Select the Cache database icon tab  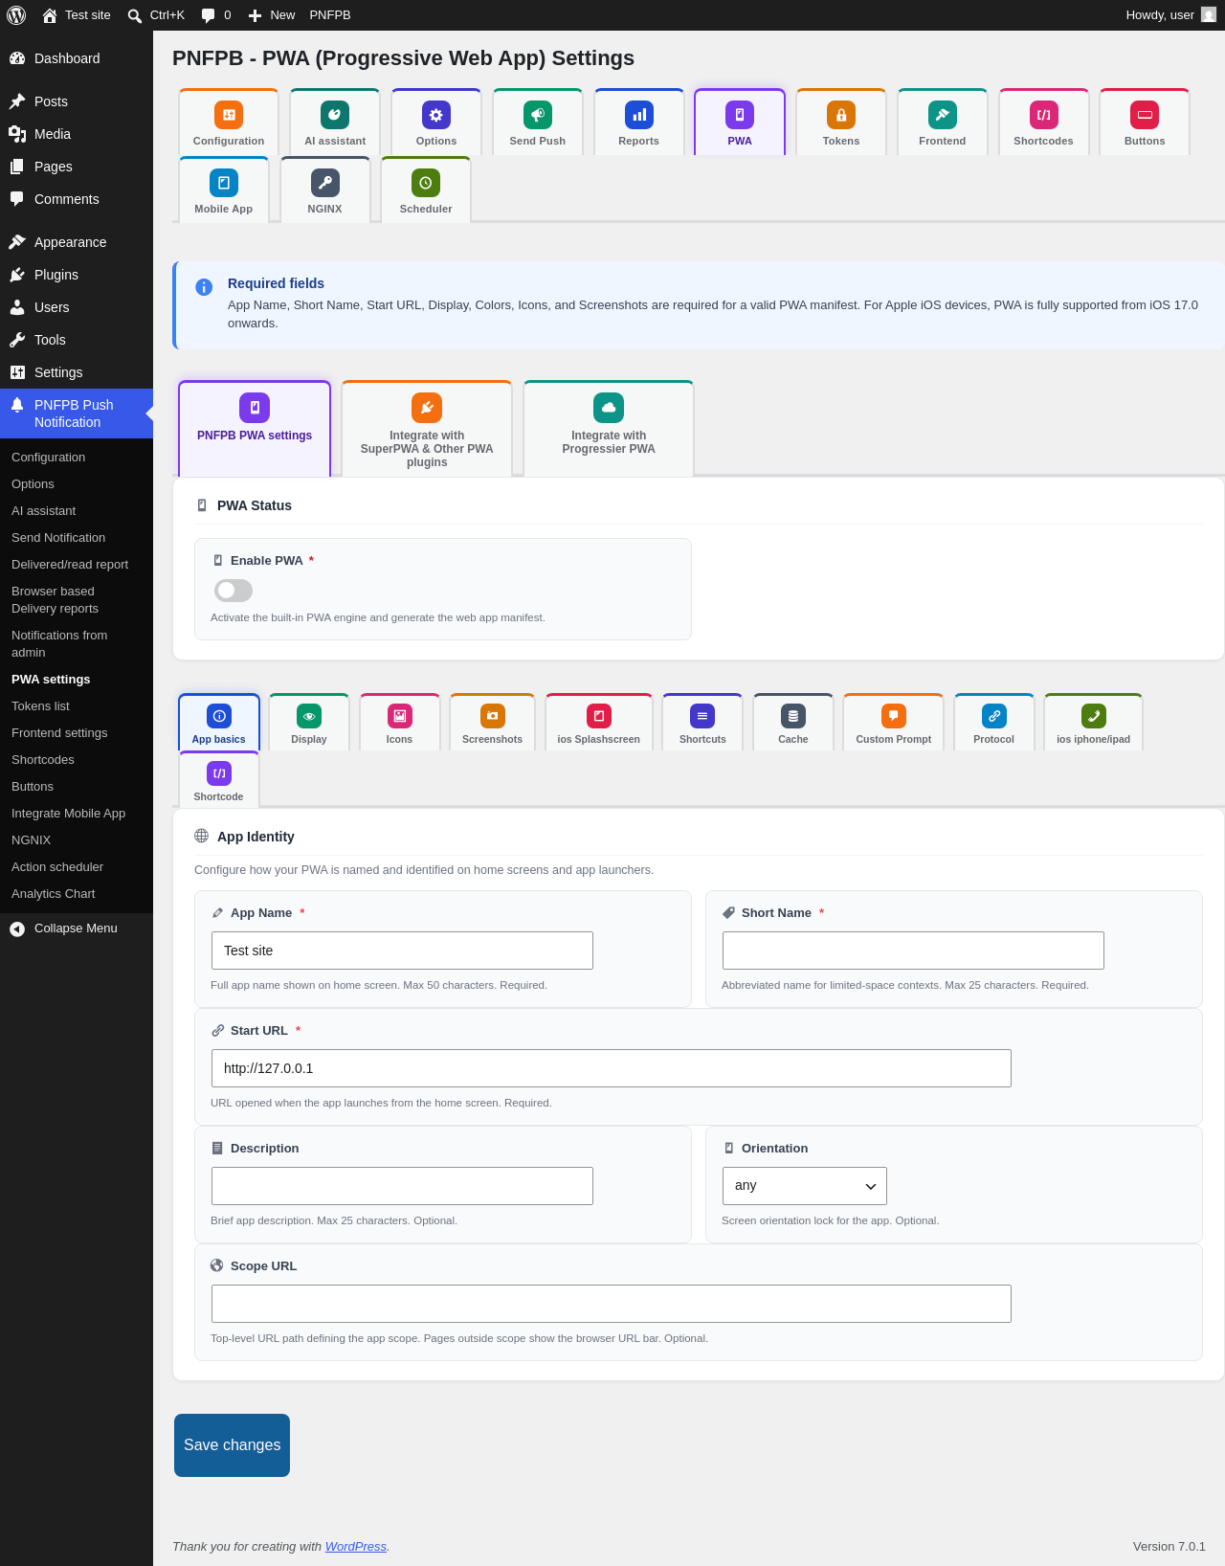coord(793,716)
